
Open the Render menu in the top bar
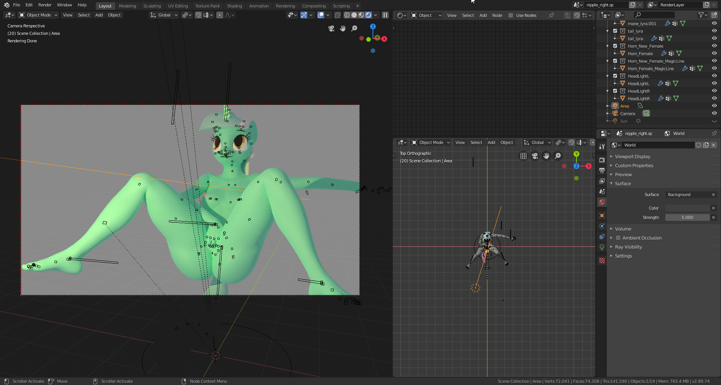pos(45,5)
